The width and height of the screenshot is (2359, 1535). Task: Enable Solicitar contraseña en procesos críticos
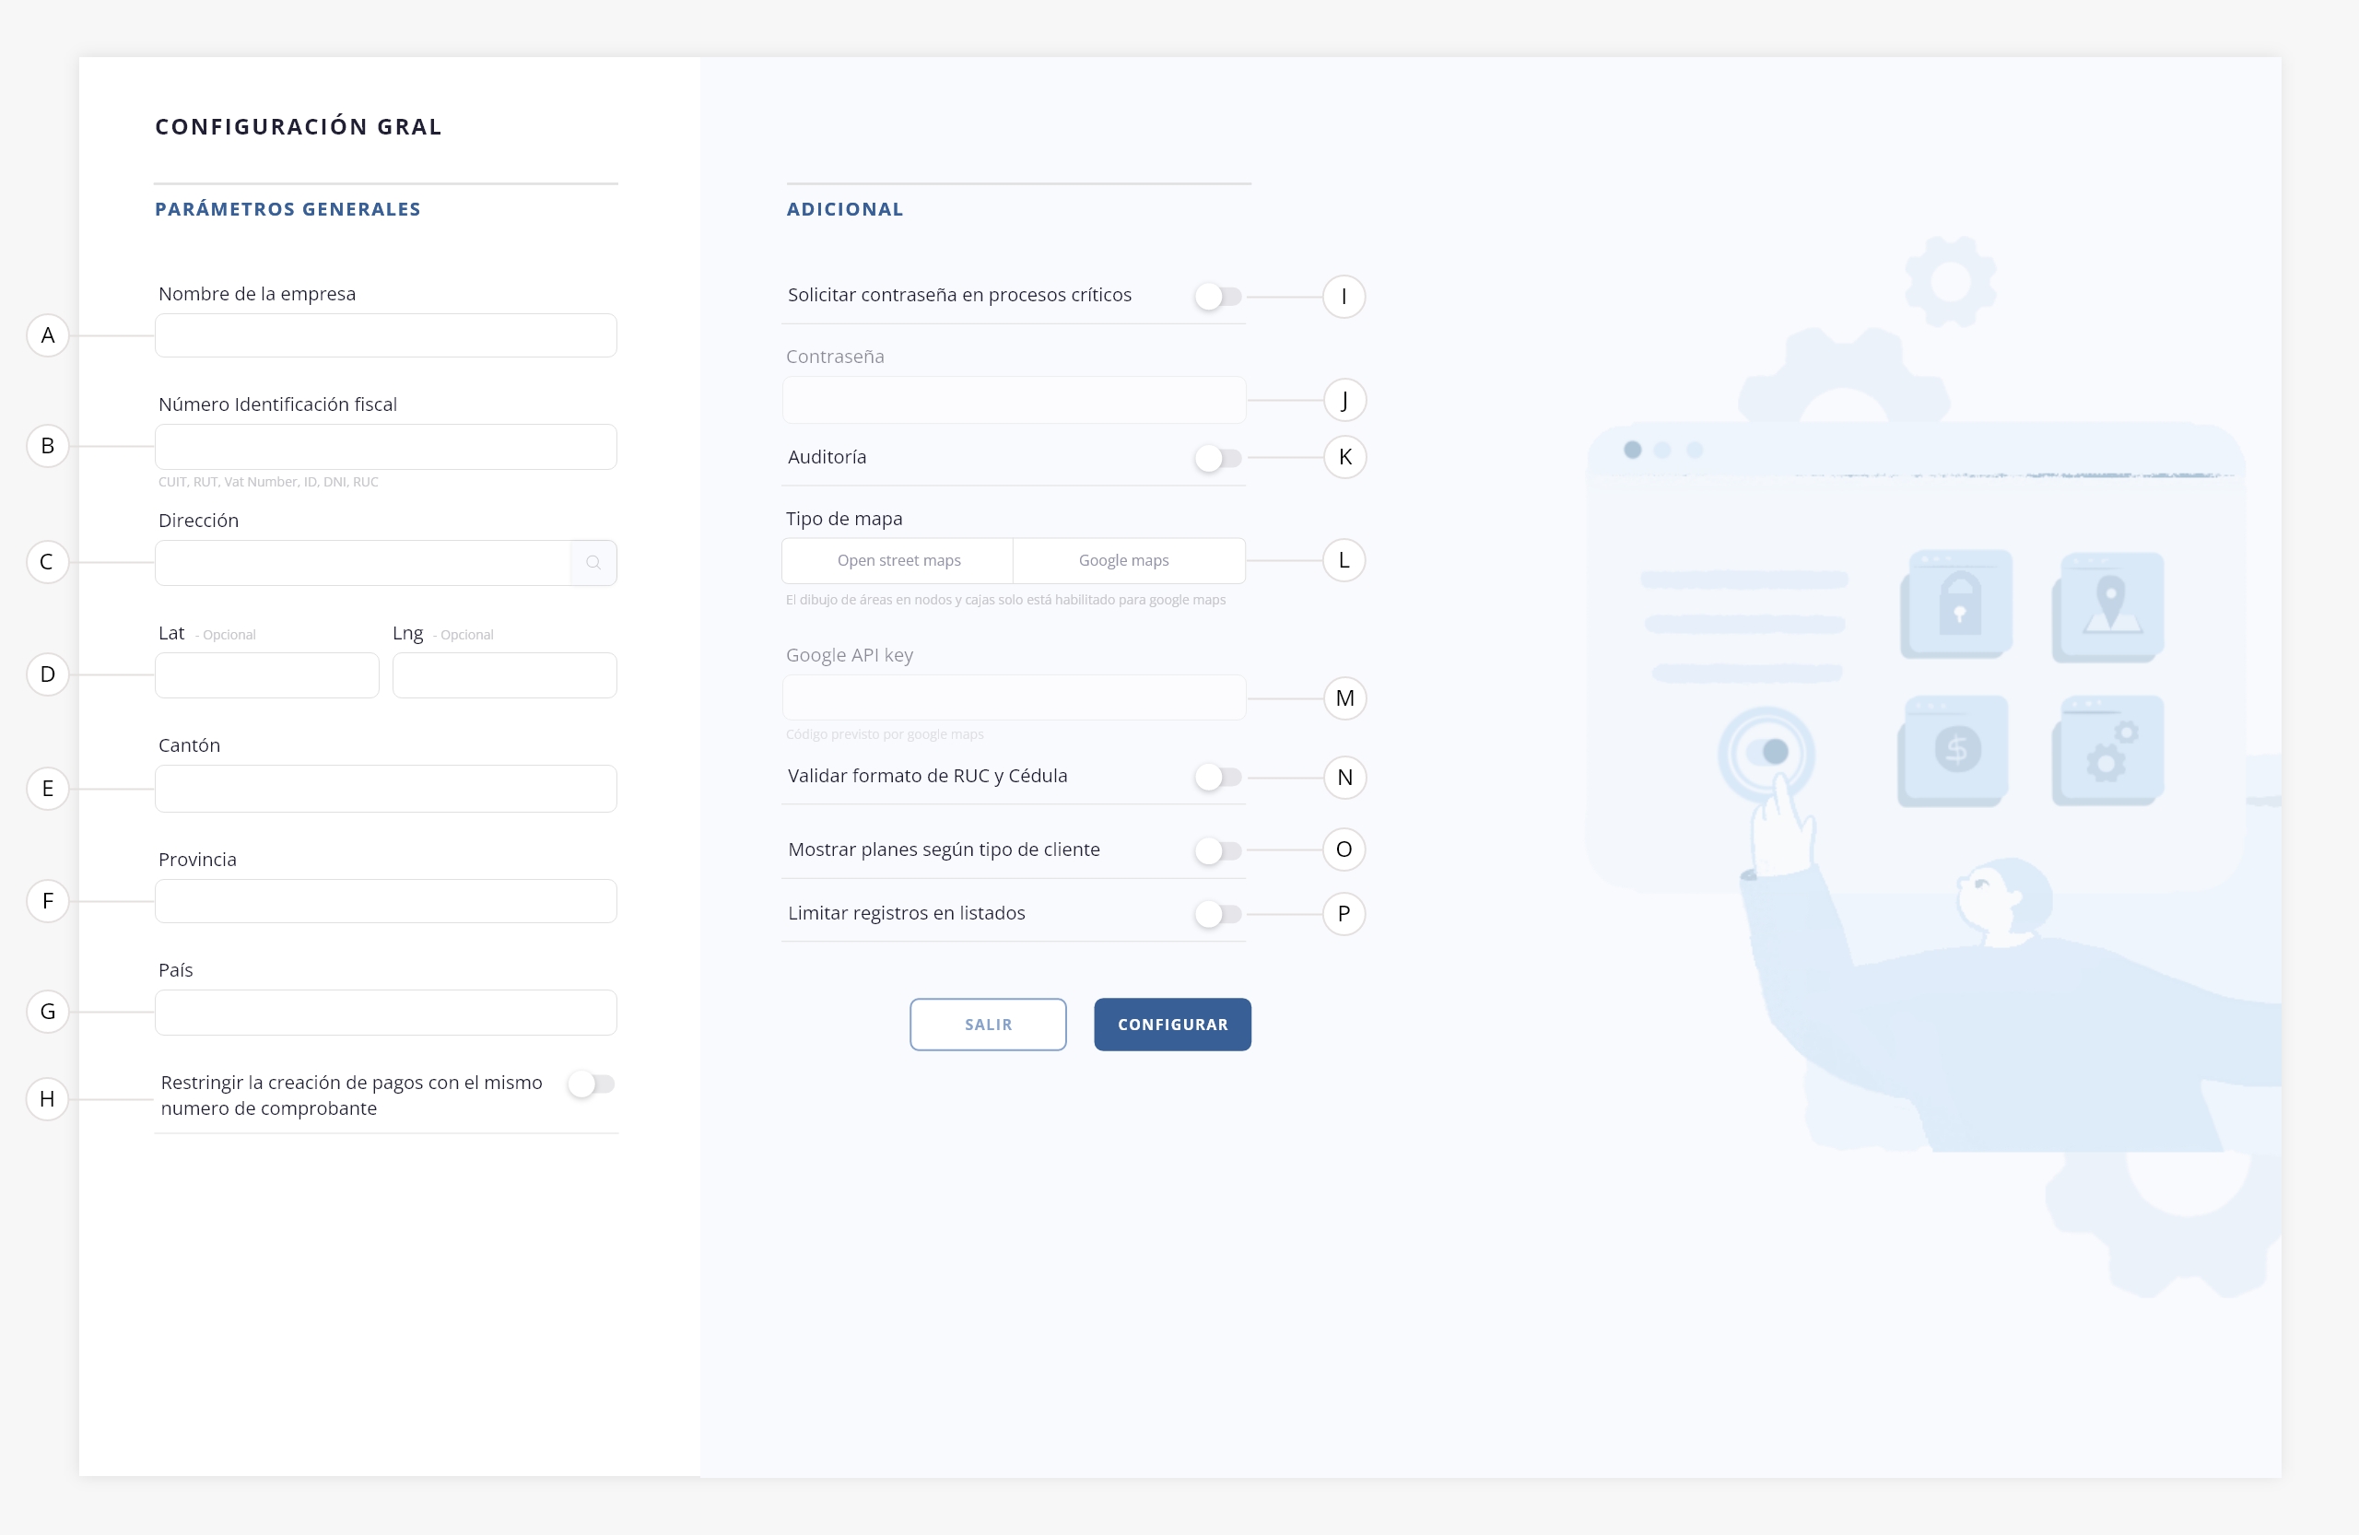(x=1218, y=297)
